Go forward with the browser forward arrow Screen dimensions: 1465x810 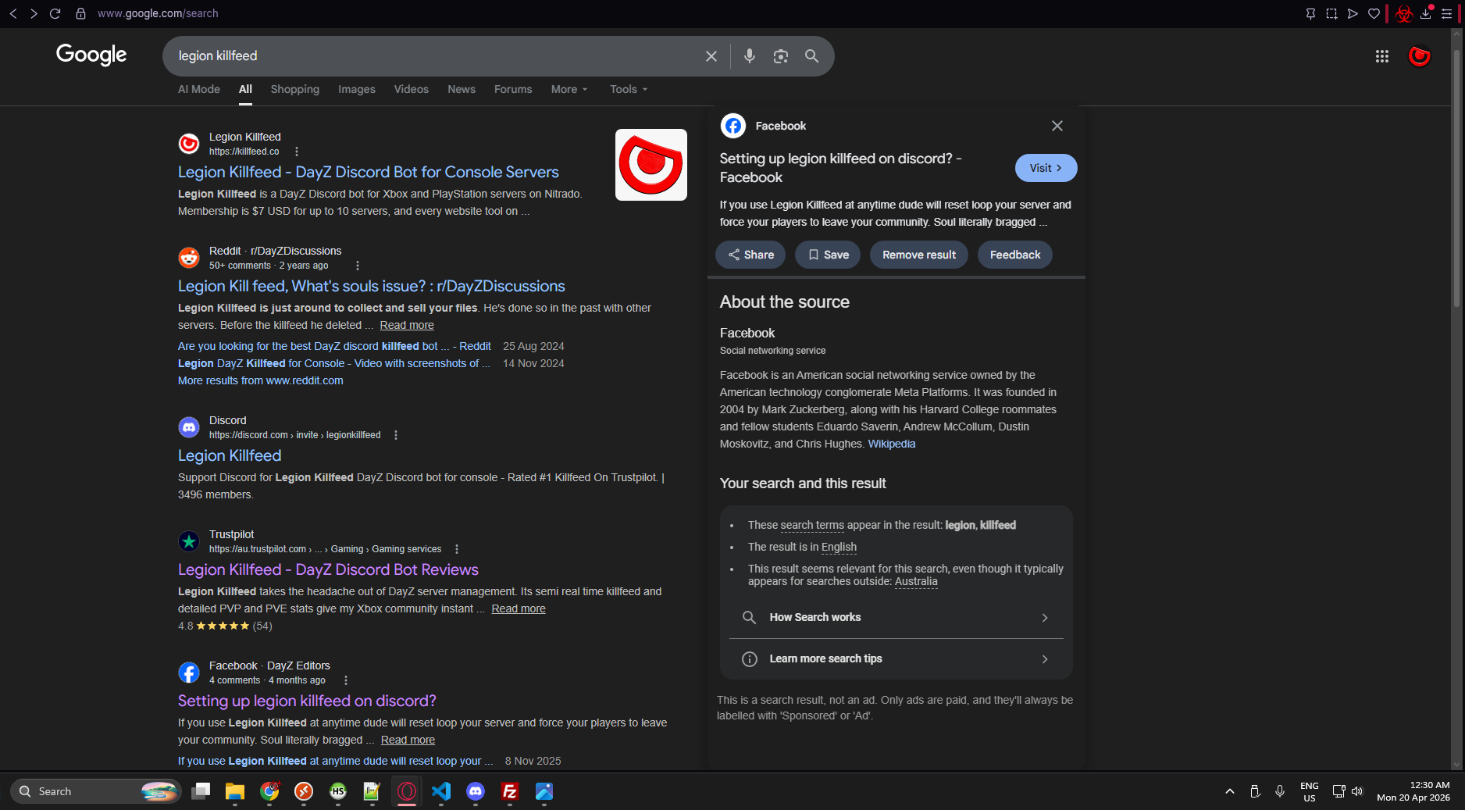coord(34,13)
